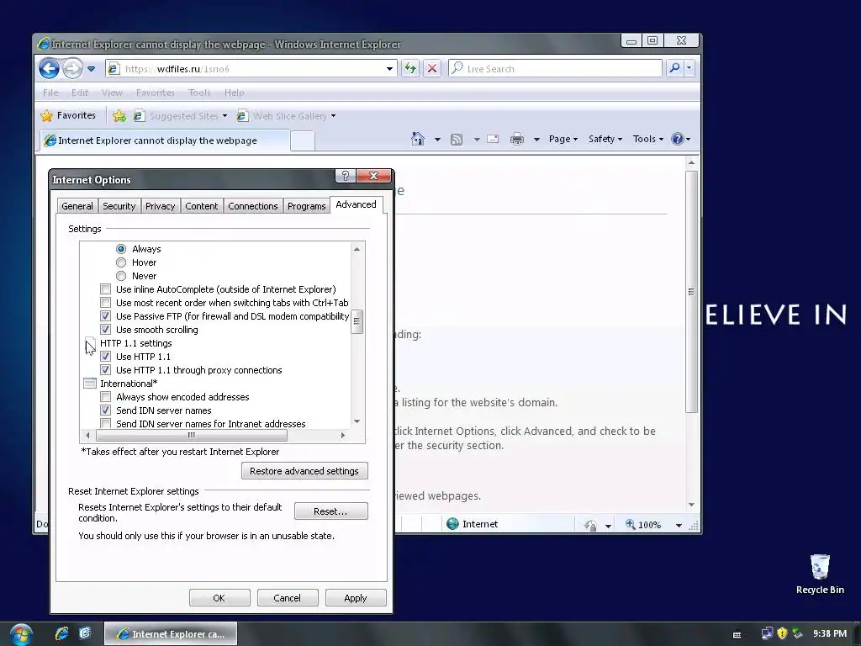The image size is (861, 646).
Task: Click the Recycle Bin desktop icon
Action: (x=820, y=574)
